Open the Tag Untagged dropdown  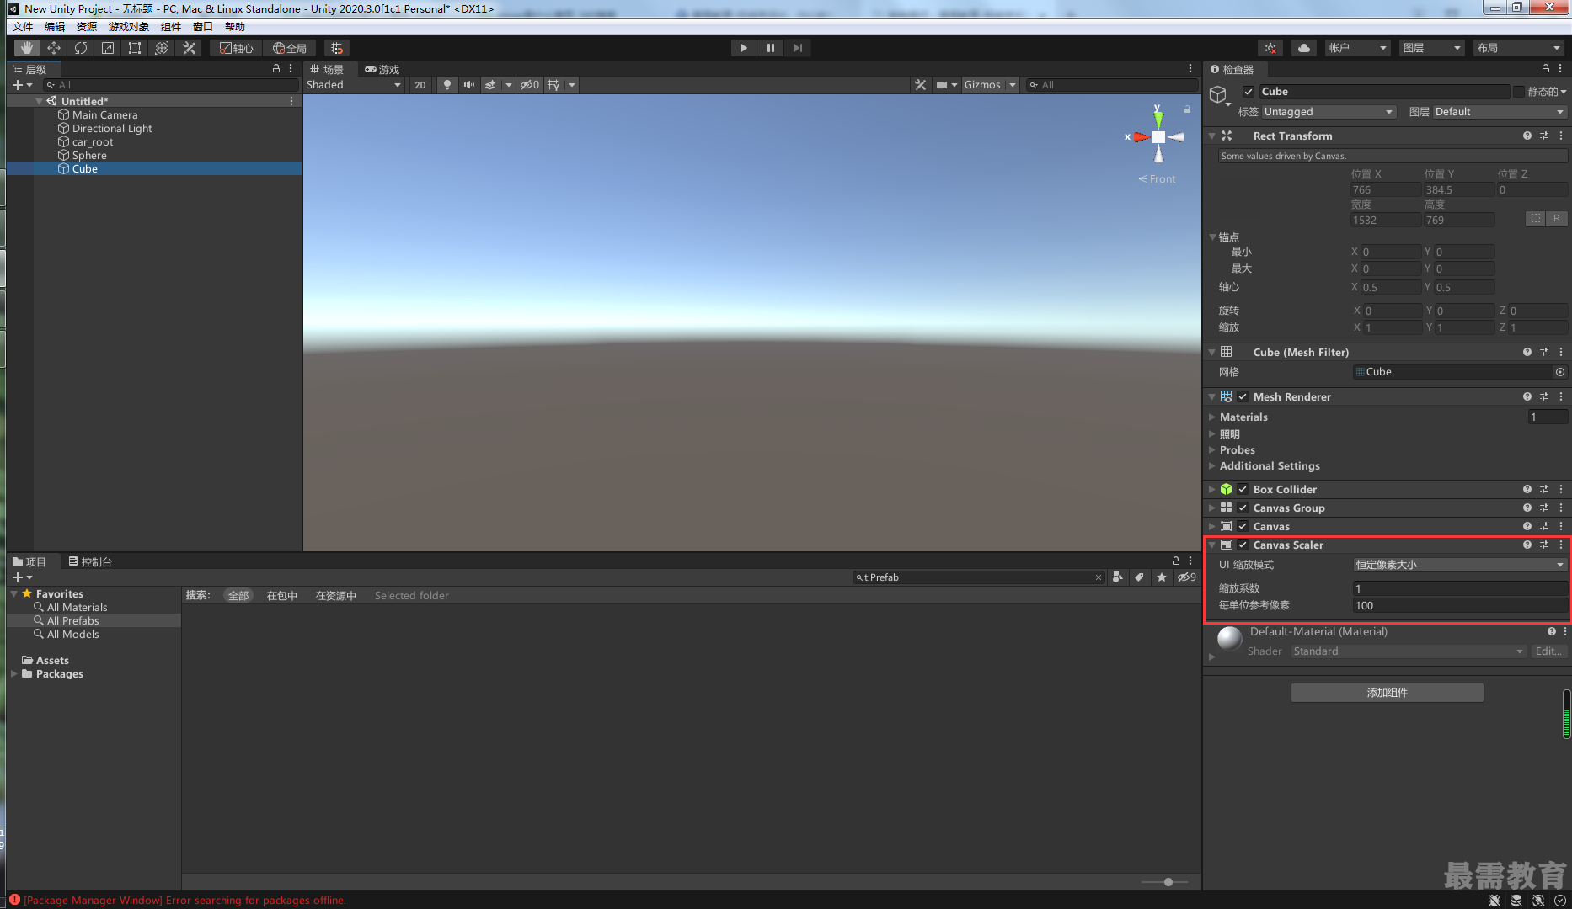tap(1329, 112)
